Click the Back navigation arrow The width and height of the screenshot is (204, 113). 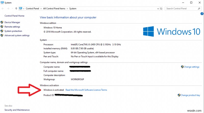[x=3, y=9]
